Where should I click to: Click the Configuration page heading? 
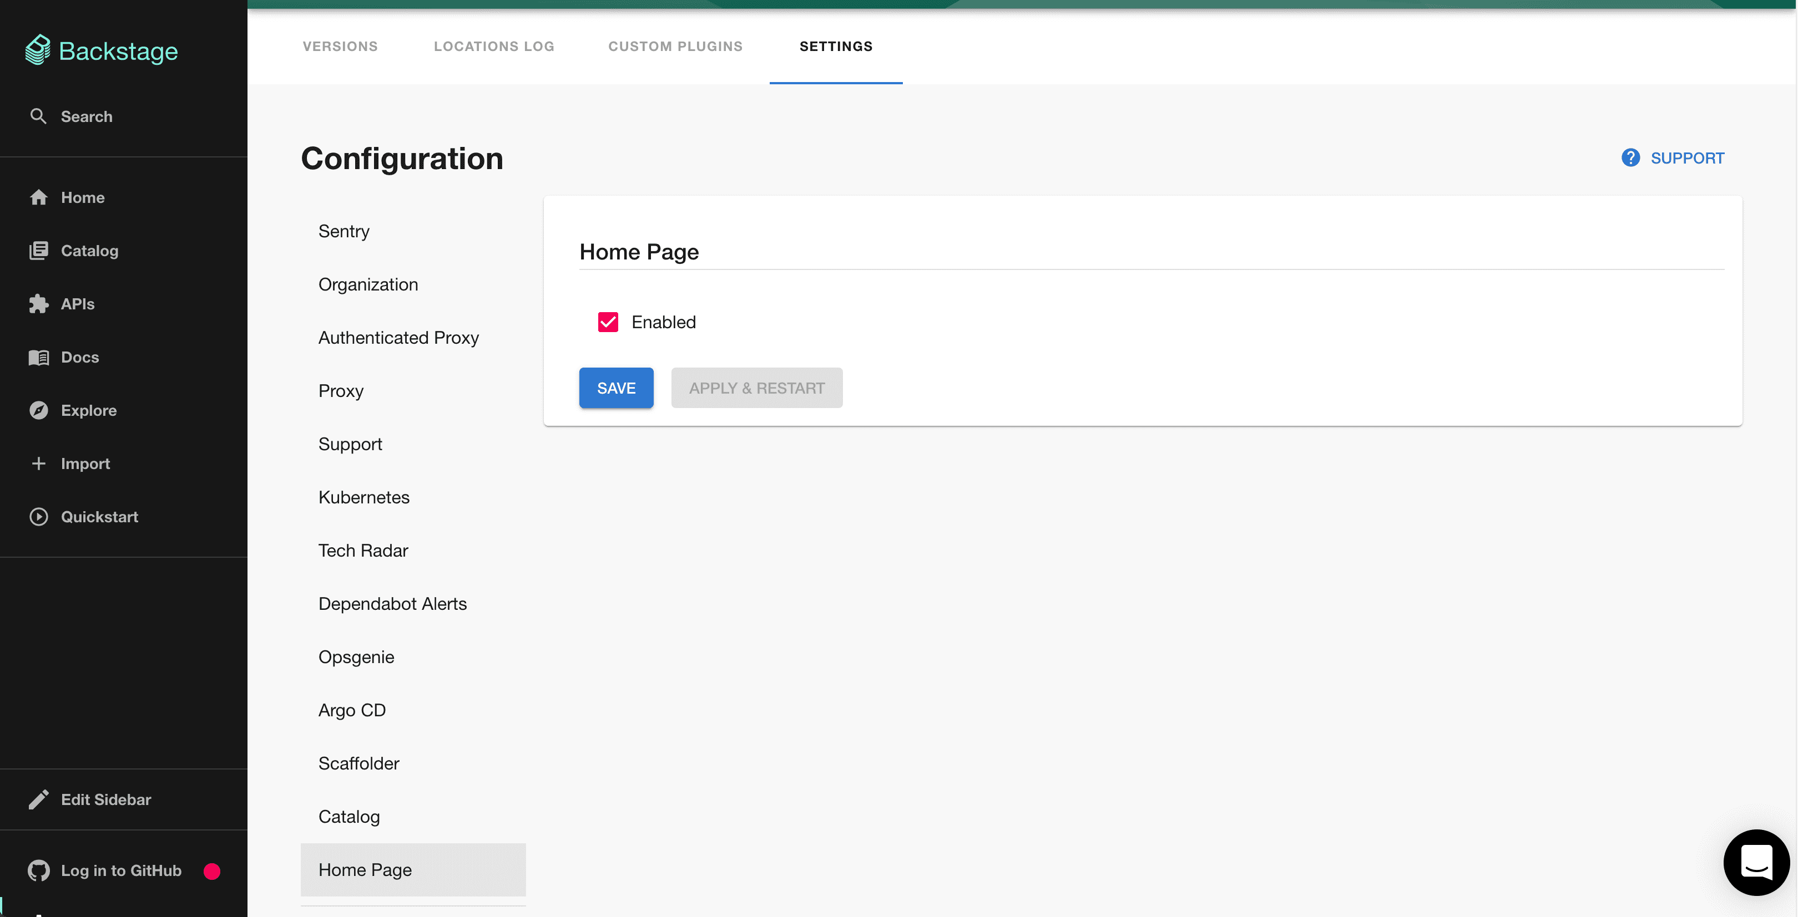[402, 159]
